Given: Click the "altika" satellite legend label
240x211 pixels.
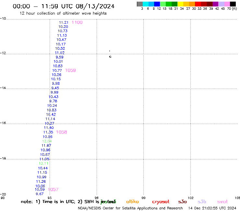Looking at the screenshot, I should tap(132, 202).
